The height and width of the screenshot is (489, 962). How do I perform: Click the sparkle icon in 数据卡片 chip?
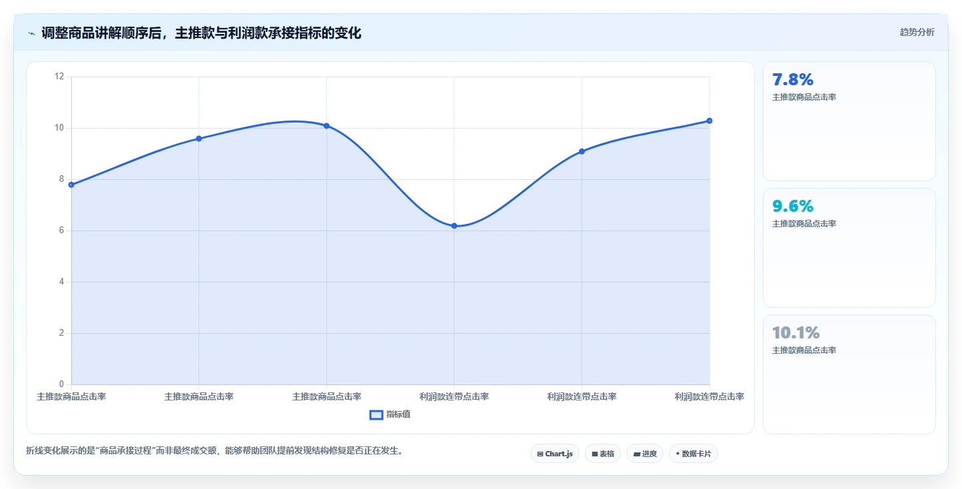pos(678,454)
